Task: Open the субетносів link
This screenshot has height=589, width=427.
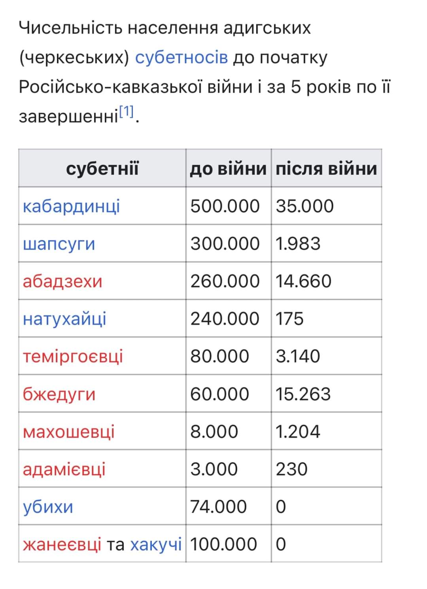Action: click(x=181, y=58)
